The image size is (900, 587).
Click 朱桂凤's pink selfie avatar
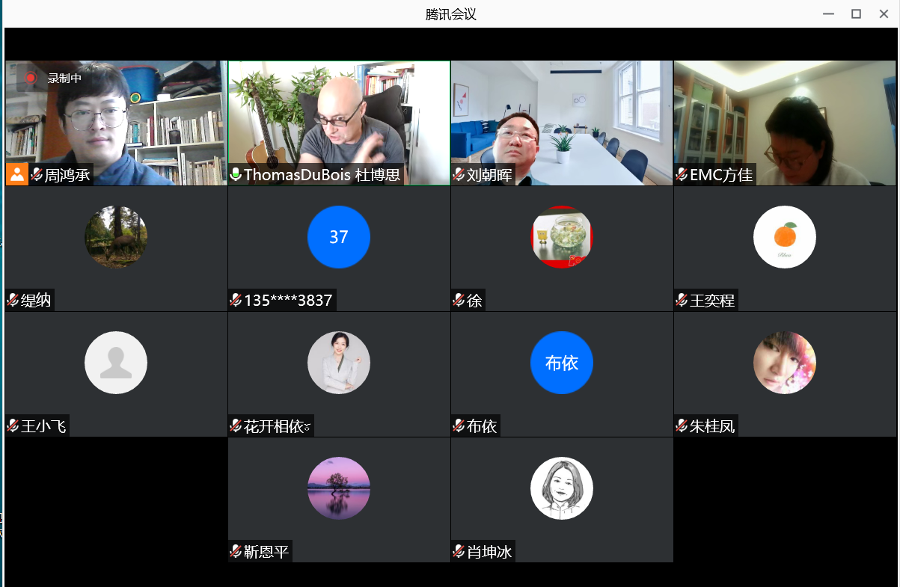coord(785,363)
